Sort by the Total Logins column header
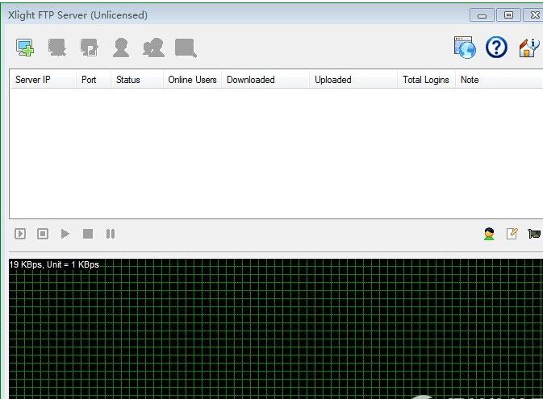543x399 pixels. tap(426, 80)
